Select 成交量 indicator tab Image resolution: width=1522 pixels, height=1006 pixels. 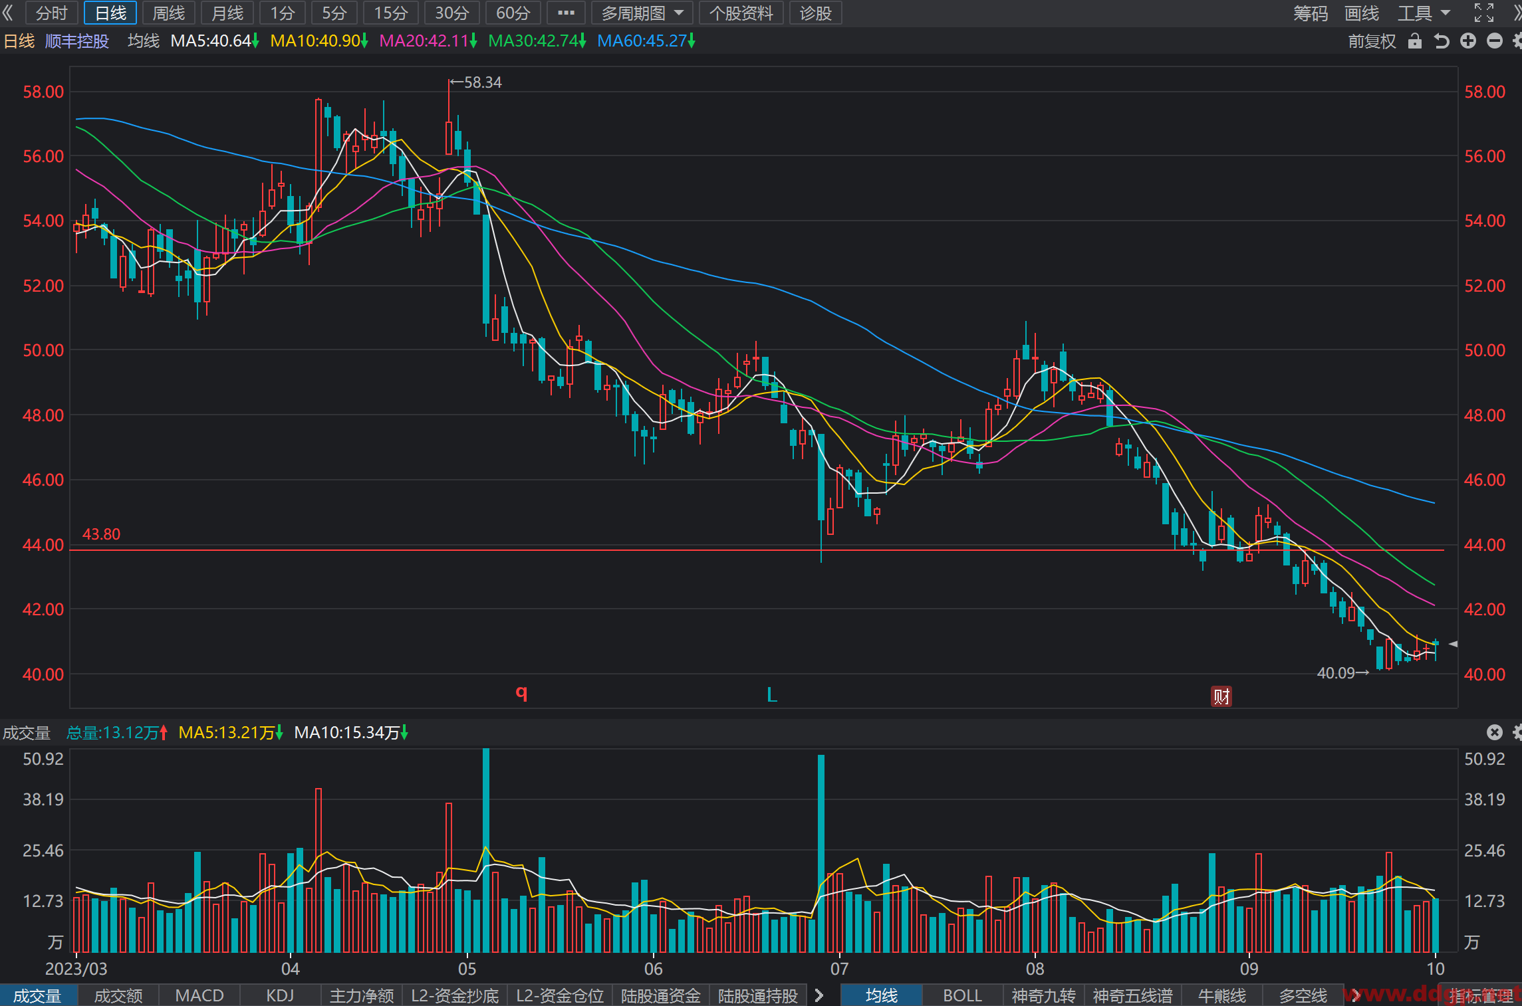coord(38,995)
